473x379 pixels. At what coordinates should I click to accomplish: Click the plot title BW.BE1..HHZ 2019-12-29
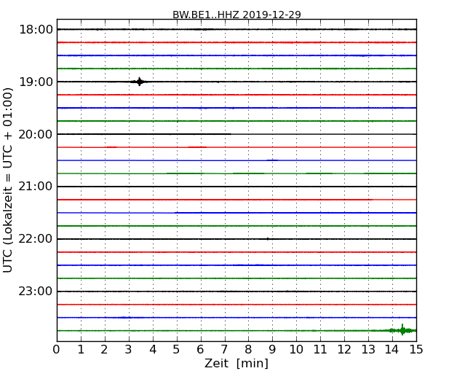point(236,15)
